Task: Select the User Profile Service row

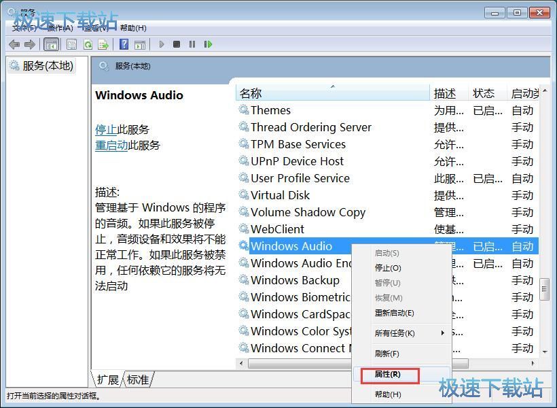Action: (x=387, y=178)
